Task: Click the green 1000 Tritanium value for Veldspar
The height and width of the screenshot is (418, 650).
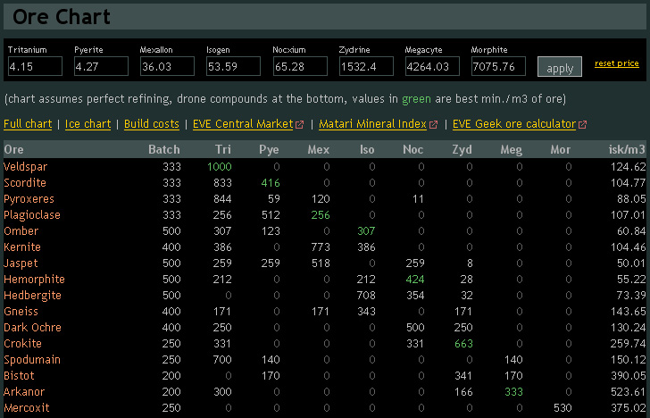Action: pyautogui.click(x=220, y=167)
